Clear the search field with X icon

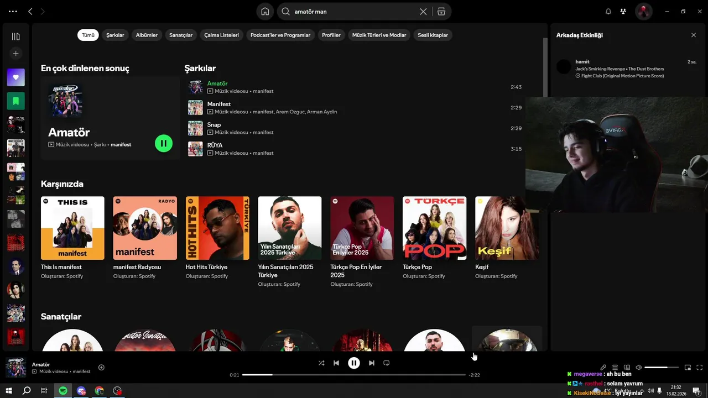click(x=423, y=11)
